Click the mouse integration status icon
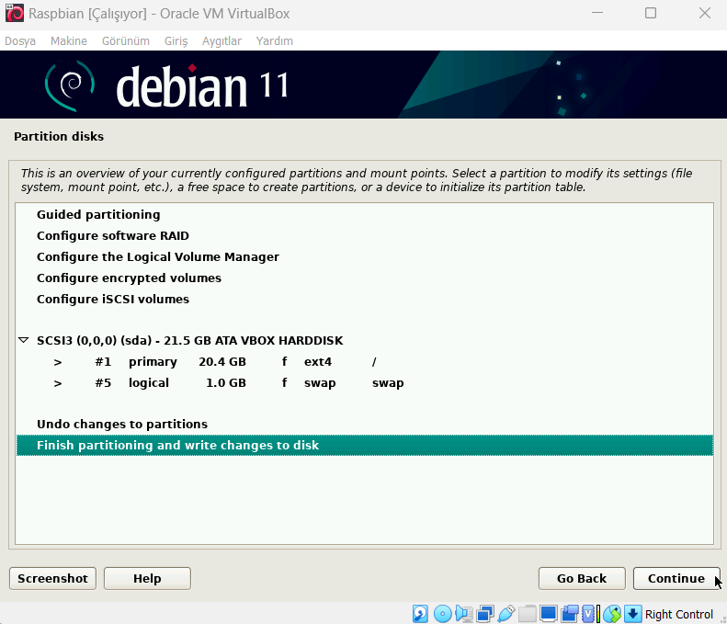727x624 pixels. tap(612, 614)
